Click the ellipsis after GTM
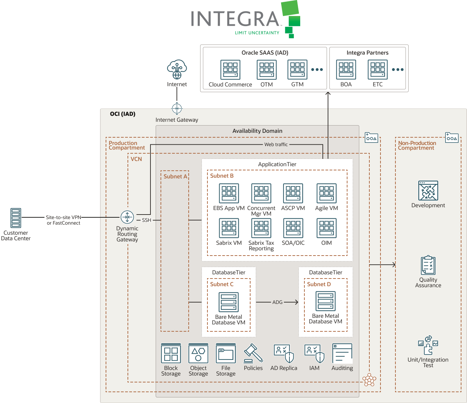 point(317,70)
